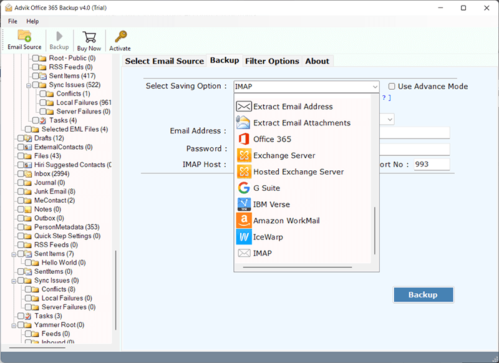Collapse the Yammer Root (0) node

(x=14, y=326)
